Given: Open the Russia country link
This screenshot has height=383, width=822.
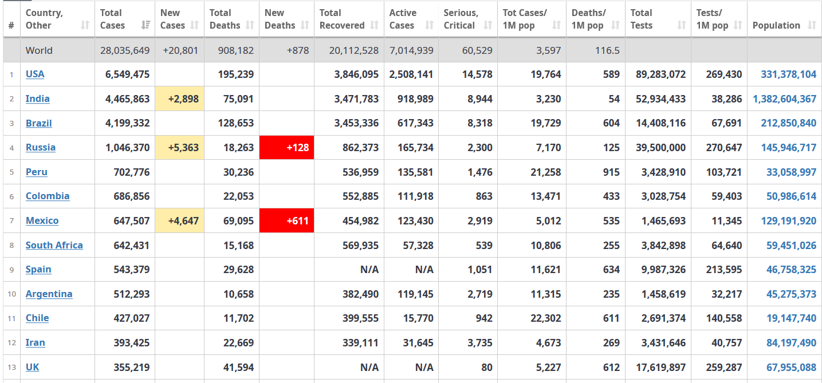Looking at the screenshot, I should [x=41, y=147].
